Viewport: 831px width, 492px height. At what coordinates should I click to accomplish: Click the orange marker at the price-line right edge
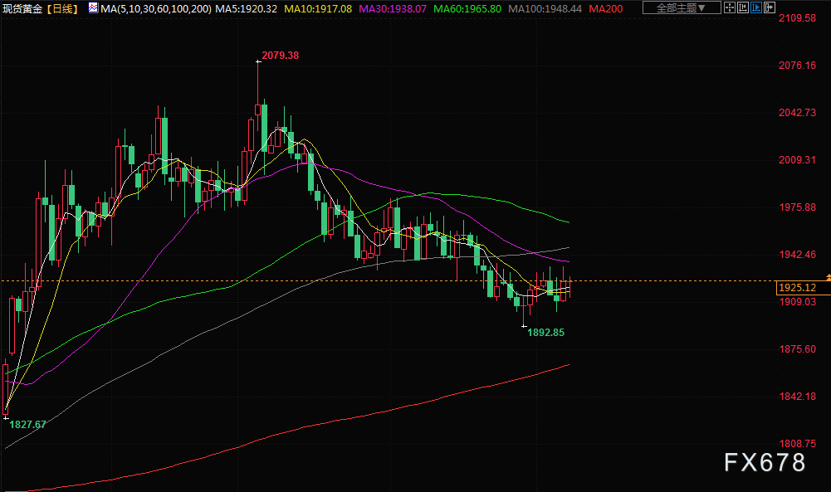pyautogui.click(x=828, y=277)
